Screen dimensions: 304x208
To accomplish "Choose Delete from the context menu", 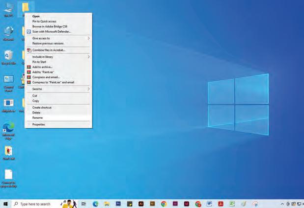I will (x=58, y=113).
